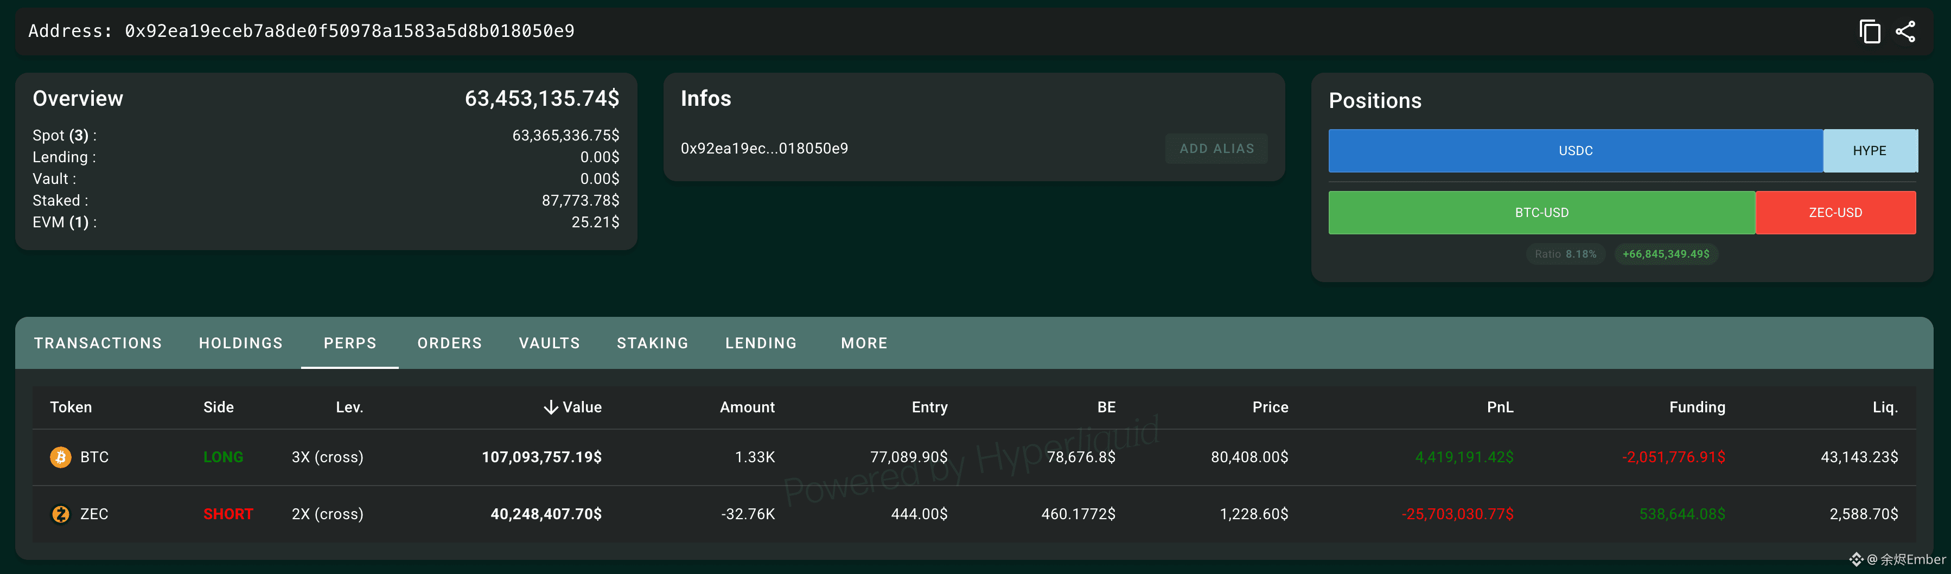The height and width of the screenshot is (574, 1951).
Task: Select the PERPS tab
Action: click(x=350, y=343)
